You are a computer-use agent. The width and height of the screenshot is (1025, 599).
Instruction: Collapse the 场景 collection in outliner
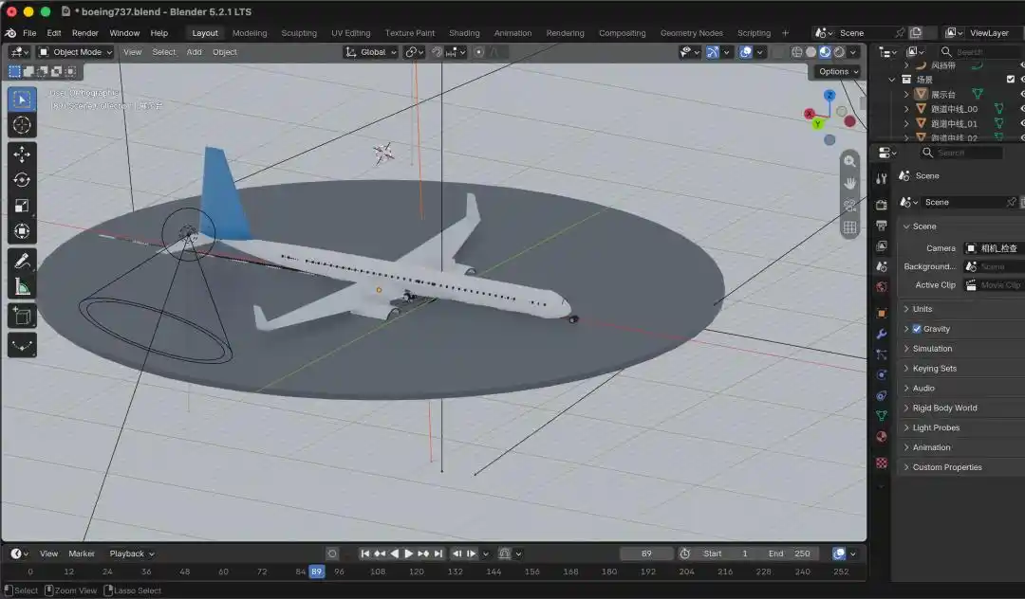tap(891, 80)
